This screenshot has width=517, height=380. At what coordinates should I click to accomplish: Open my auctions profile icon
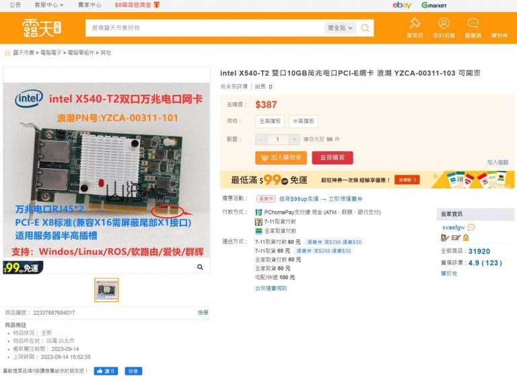tap(444, 23)
